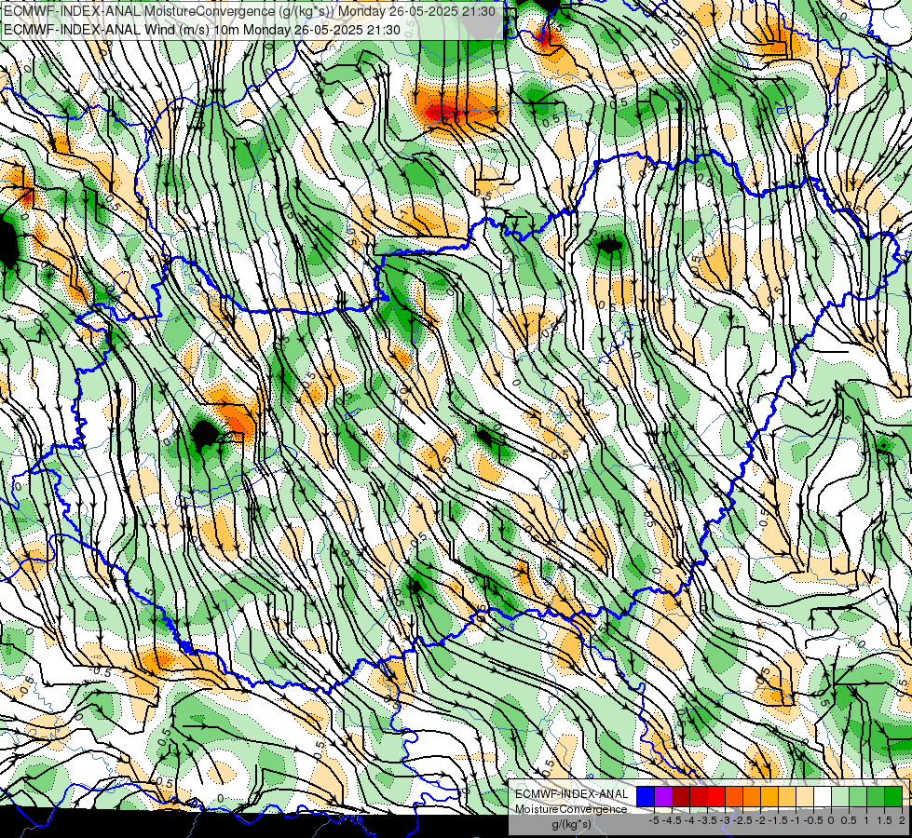The width and height of the screenshot is (912, 838).
Task: Select legend swatch between -3.5 and -3
Action: pyautogui.click(x=716, y=797)
